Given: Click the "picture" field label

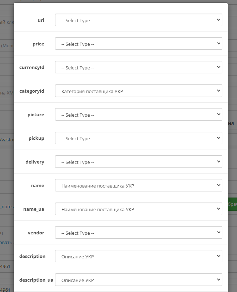Looking at the screenshot, I should tap(36, 115).
